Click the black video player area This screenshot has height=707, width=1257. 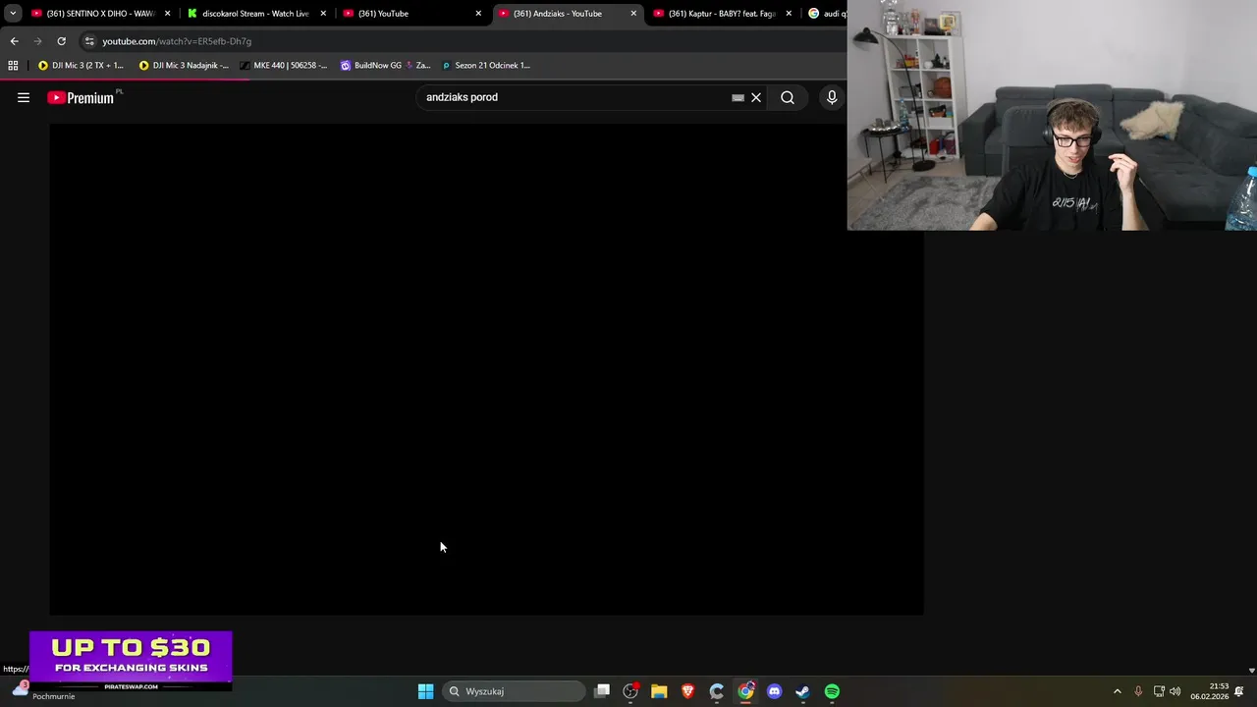486,368
